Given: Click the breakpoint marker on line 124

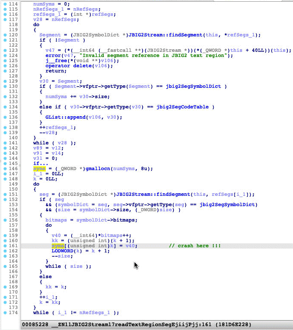Looking at the screenshot, I should click(x=4, y=55).
